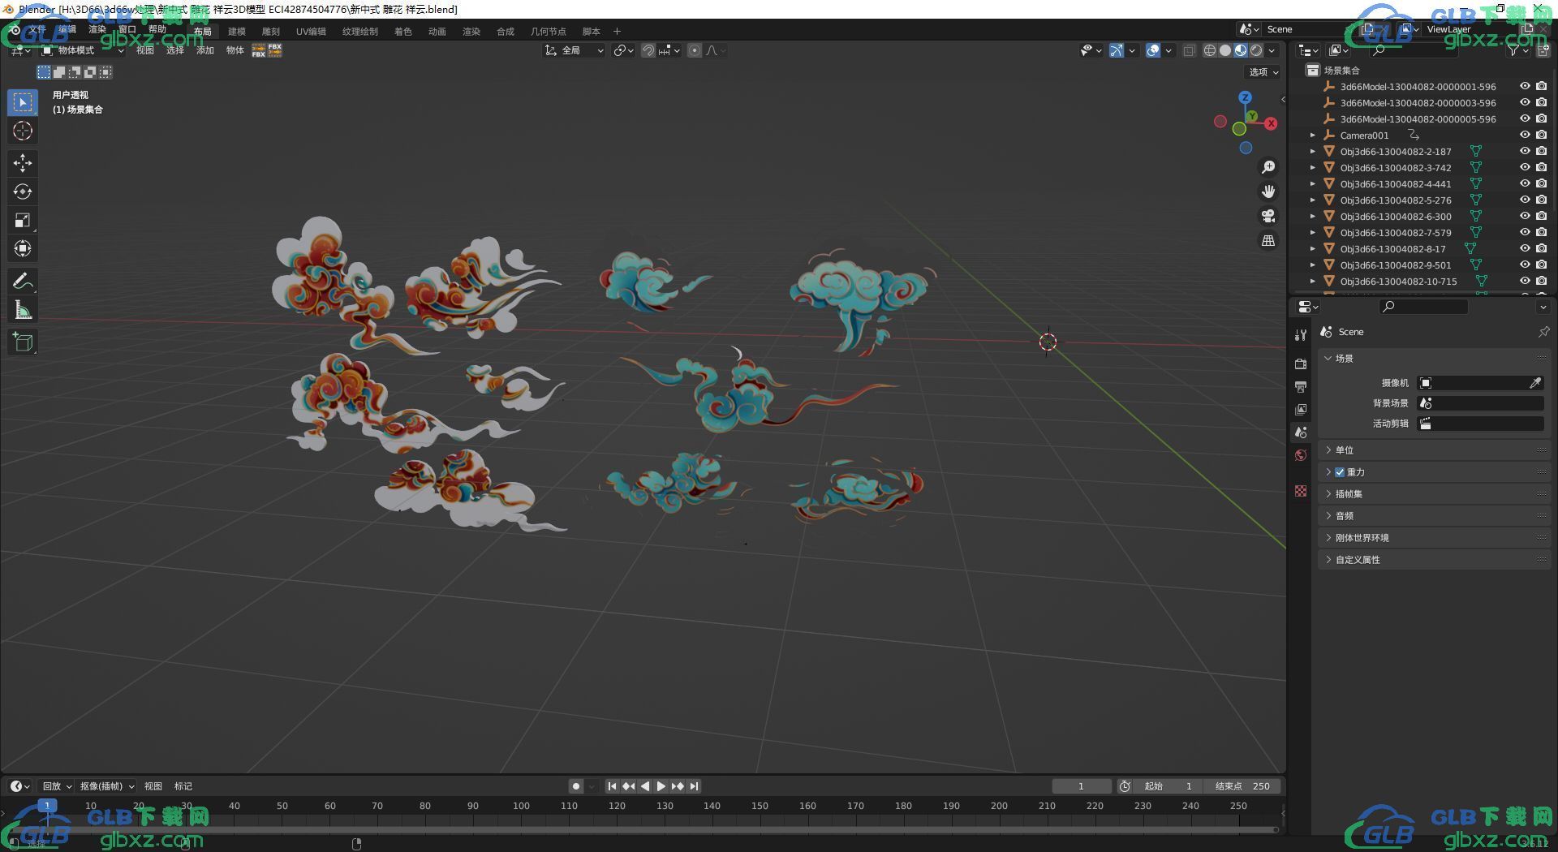1558x852 pixels.
Task: Expand Obj3d66-13004082-3-742 tree row
Action: (1312, 168)
